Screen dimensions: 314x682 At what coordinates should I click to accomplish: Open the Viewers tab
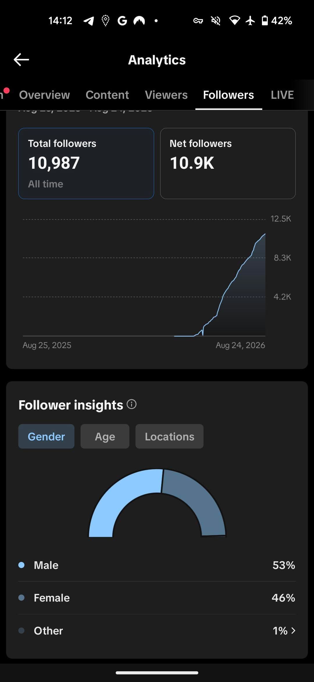point(166,95)
